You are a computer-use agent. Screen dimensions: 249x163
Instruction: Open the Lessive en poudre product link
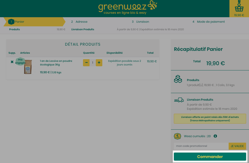pyautogui.click(x=56, y=63)
